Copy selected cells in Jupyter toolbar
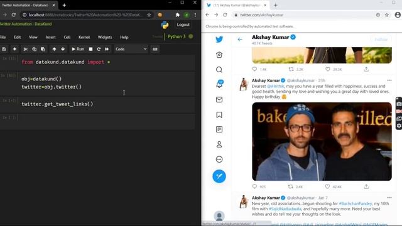 click(34, 49)
